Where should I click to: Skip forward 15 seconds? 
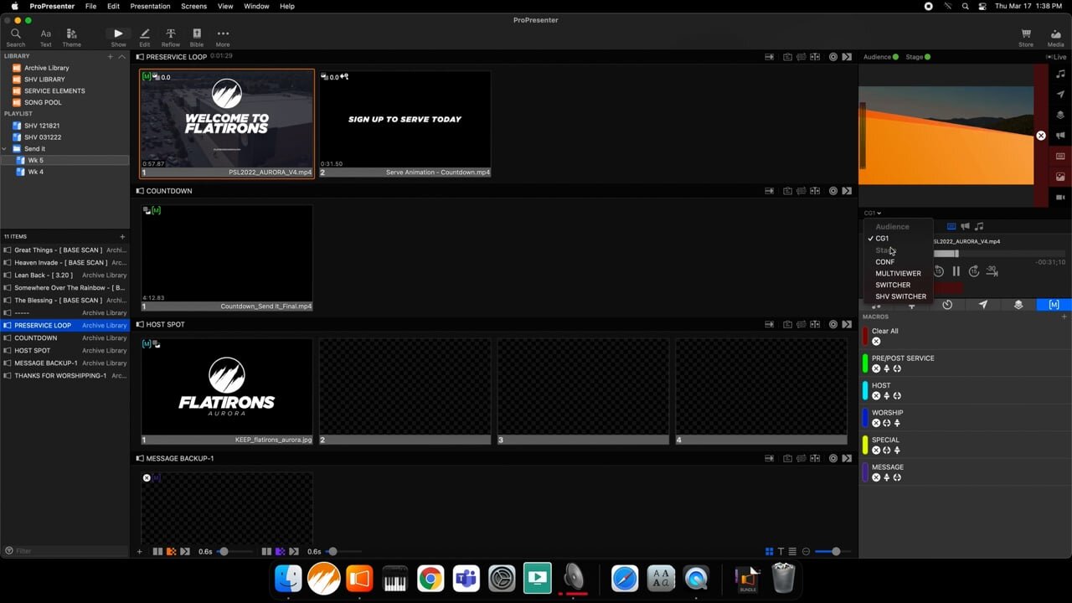coord(973,271)
